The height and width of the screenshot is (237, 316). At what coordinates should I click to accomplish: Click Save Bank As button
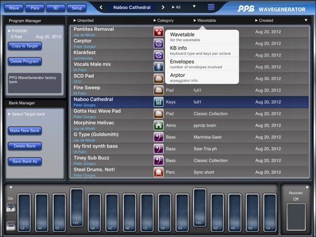[25, 161]
